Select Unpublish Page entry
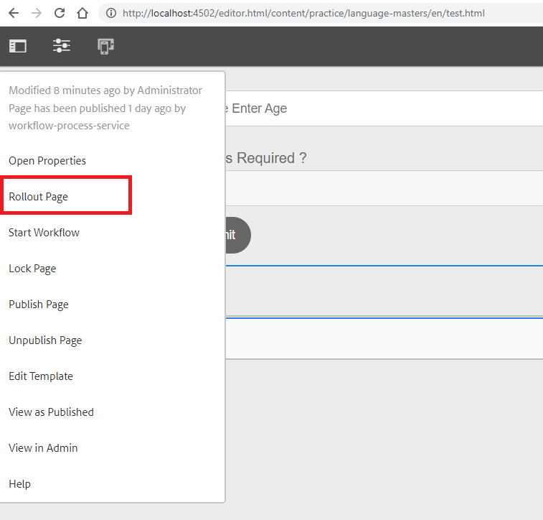The width and height of the screenshot is (543, 520). (x=45, y=340)
